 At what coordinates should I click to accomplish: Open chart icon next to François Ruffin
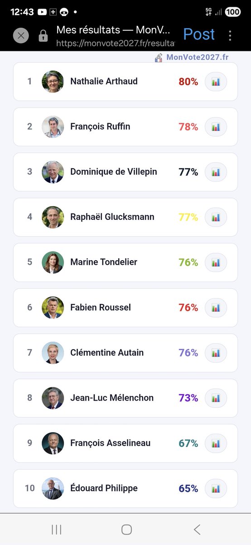click(x=216, y=127)
